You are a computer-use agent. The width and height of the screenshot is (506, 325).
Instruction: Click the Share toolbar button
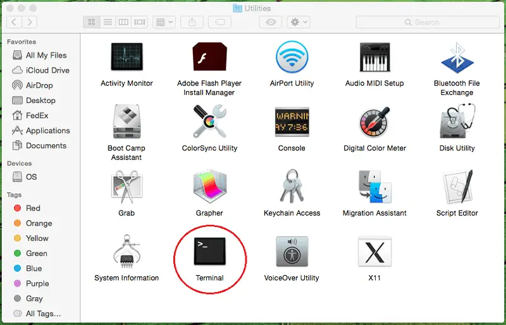click(192, 22)
